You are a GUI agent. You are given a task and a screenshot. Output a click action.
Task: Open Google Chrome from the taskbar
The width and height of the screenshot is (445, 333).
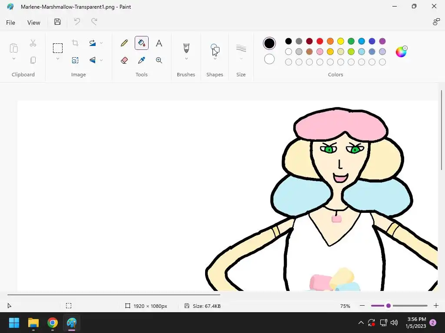(53, 323)
